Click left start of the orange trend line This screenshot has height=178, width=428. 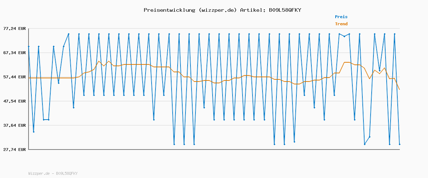tap(29, 78)
